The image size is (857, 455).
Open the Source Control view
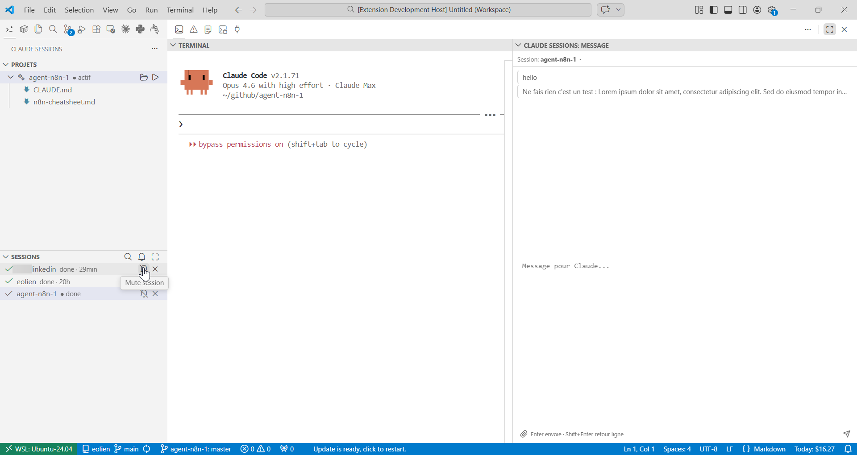pos(68,29)
